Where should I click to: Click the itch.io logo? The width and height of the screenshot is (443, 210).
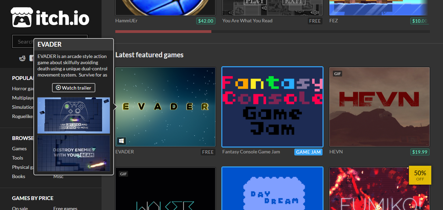click(x=50, y=17)
